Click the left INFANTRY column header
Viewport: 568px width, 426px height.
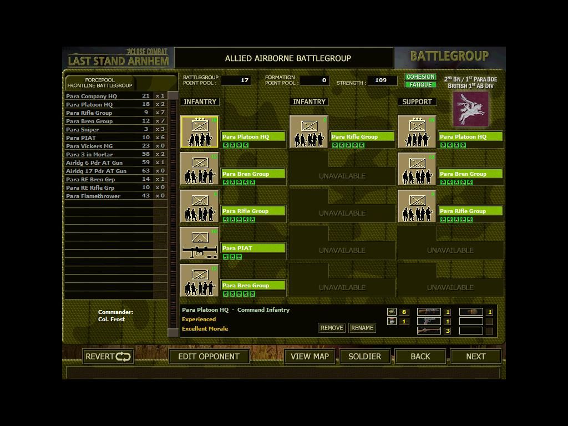pos(200,102)
